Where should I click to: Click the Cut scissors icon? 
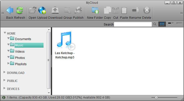(116, 11)
